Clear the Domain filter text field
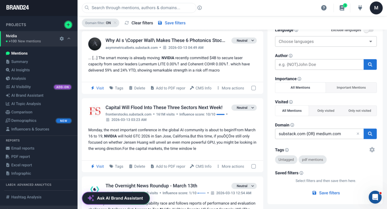This screenshot has height=209, width=387. 358,134
